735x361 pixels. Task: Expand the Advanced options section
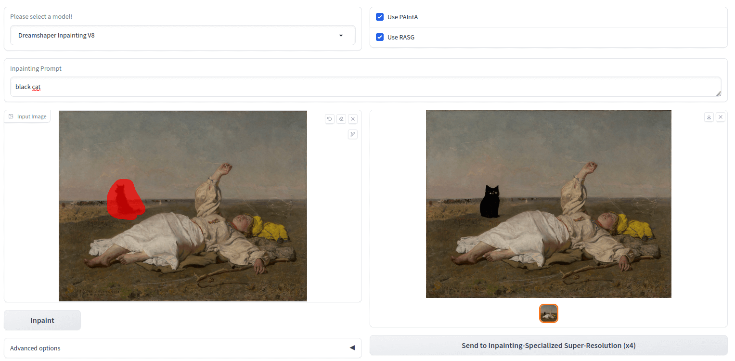click(183, 348)
